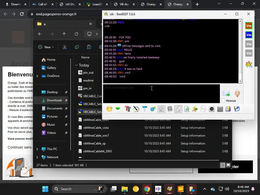Select the blue Vm user avatar

click(249, 35)
